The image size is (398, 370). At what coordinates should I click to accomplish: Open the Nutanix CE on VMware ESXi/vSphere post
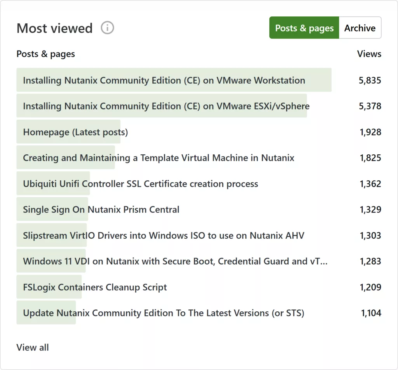tap(166, 106)
